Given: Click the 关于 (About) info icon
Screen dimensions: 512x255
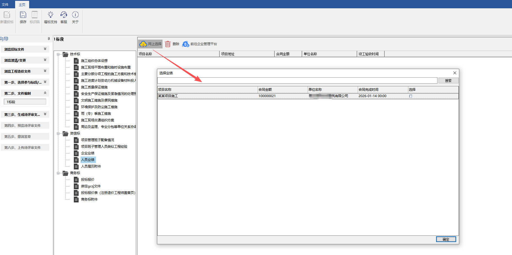Looking at the screenshot, I should pyautogui.click(x=75, y=15).
